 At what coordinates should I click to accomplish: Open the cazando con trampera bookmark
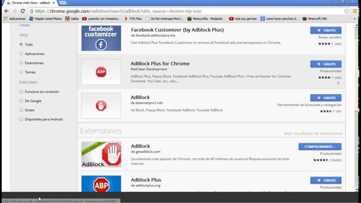[x=101, y=19]
